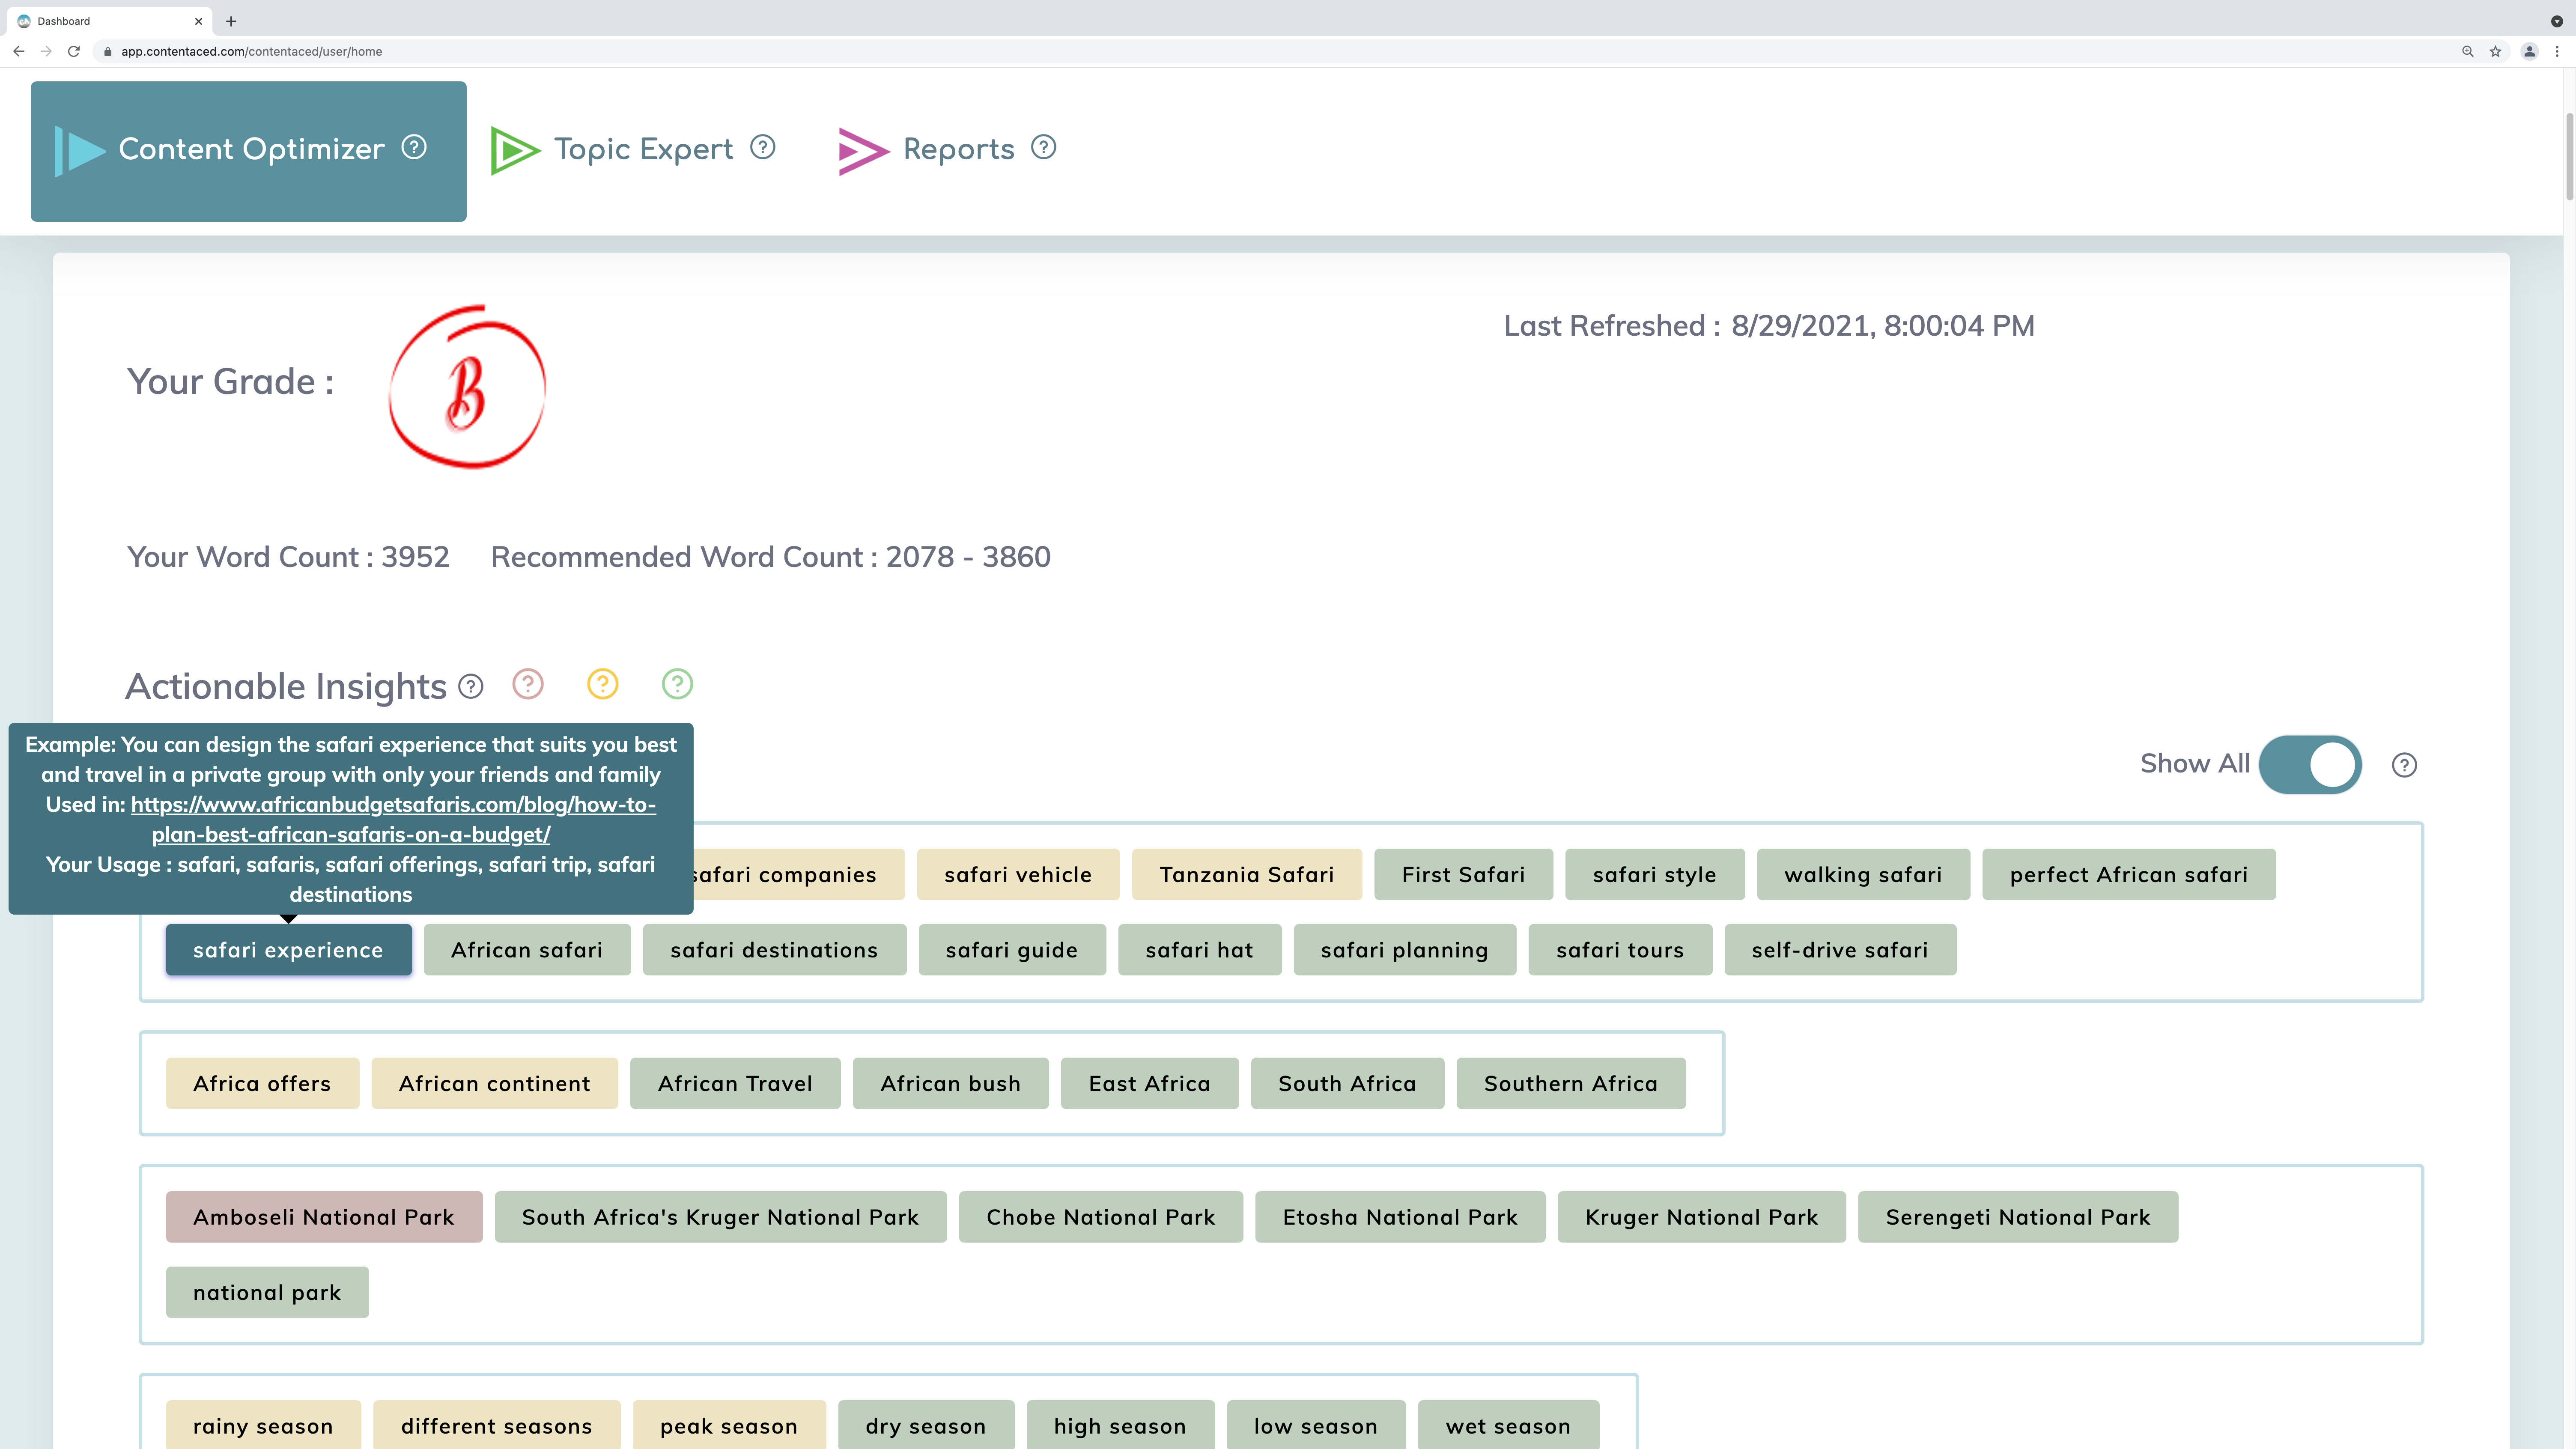Viewport: 2576px width, 1449px height.
Task: Click the help icon beside Topic Expert
Action: [763, 147]
